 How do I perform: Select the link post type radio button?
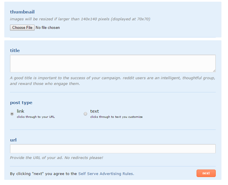(12, 114)
